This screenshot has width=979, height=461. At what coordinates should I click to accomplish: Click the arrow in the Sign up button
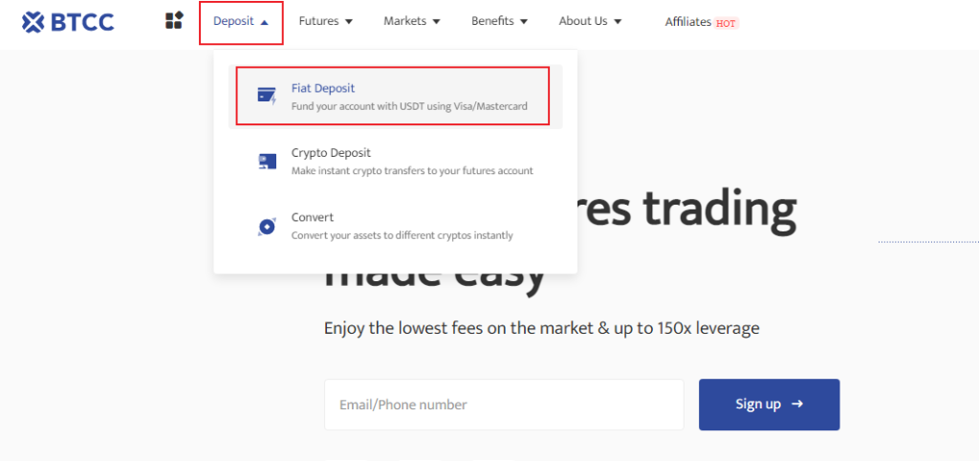[x=796, y=405]
